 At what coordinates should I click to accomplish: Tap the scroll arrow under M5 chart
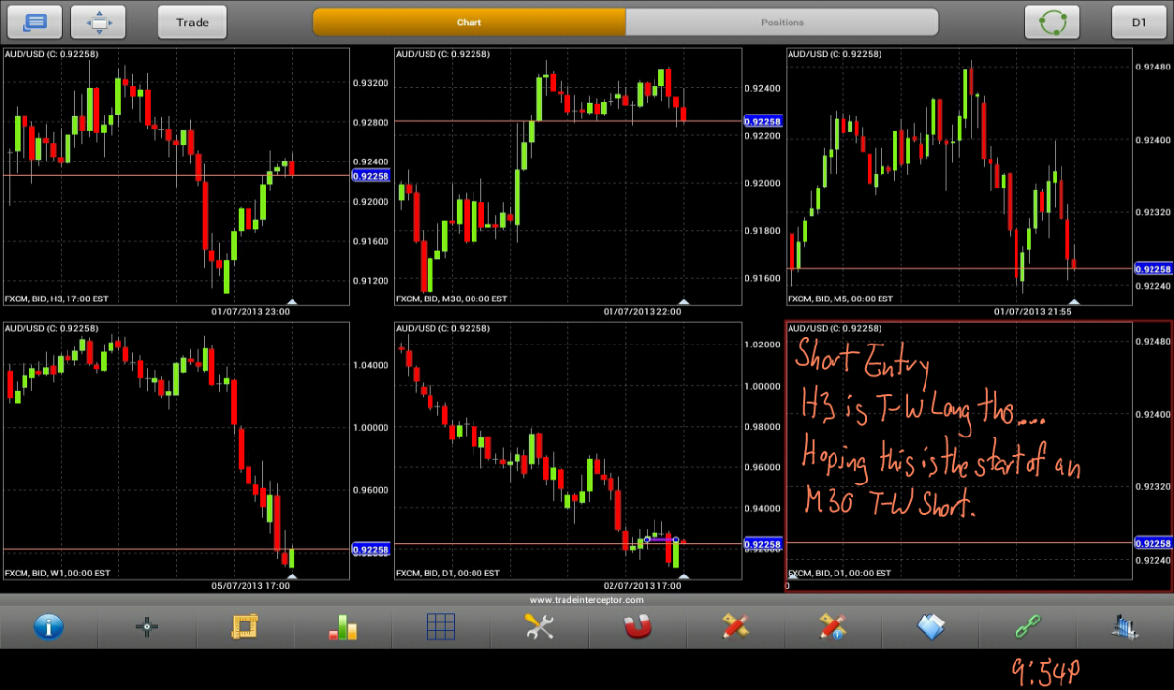point(1075,301)
